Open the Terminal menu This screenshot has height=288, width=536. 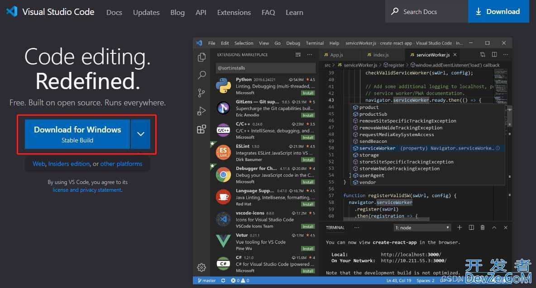[315, 43]
